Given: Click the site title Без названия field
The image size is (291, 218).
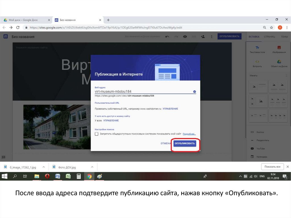Looking at the screenshot, I should pos(23,37).
